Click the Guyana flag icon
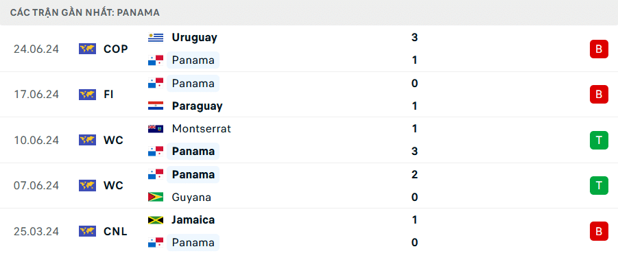The image size is (618, 262). [x=156, y=197]
